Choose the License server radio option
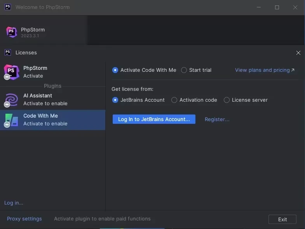The height and width of the screenshot is (229, 305). [227, 100]
